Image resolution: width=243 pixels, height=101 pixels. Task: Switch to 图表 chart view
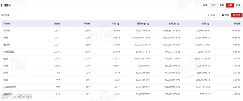[225, 15]
